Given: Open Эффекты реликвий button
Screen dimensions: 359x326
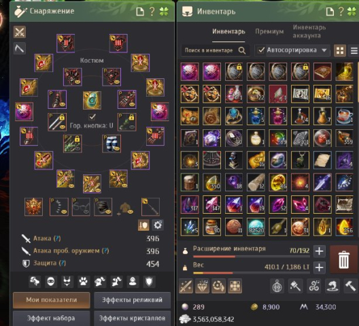Looking at the screenshot, I should (132, 300).
